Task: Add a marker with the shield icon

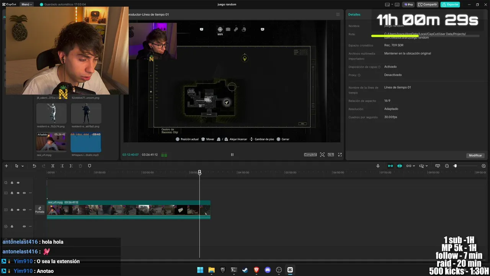Action: coord(90,166)
